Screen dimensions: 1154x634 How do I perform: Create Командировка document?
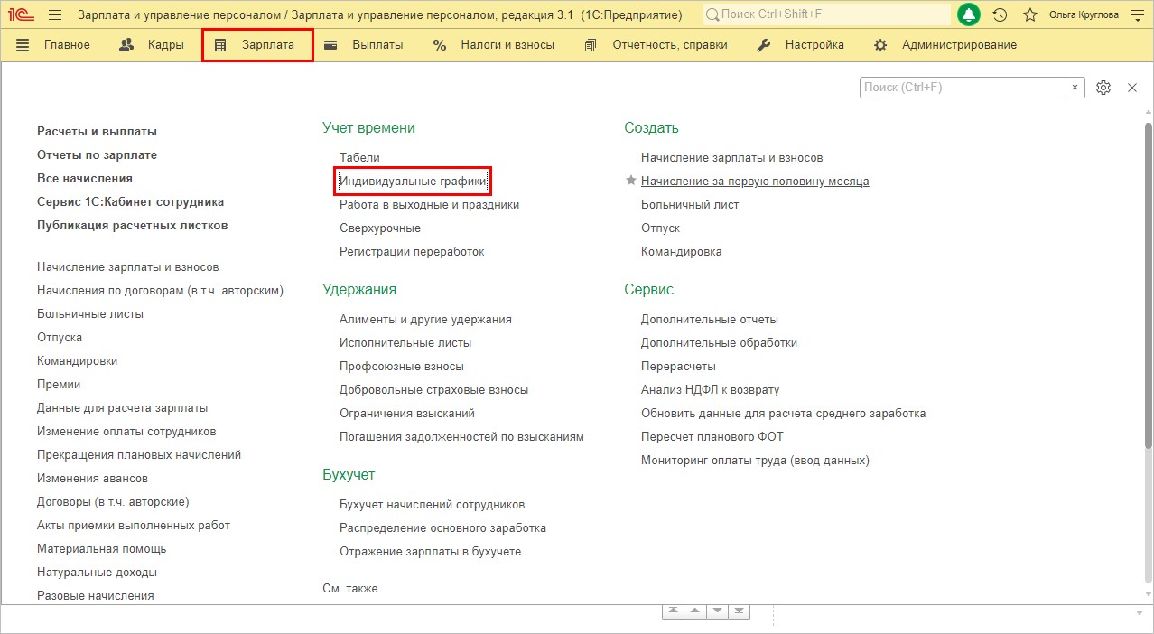(682, 251)
